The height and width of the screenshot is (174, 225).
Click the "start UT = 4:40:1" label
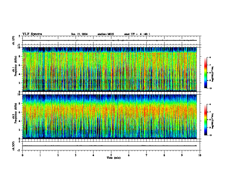tap(137, 34)
